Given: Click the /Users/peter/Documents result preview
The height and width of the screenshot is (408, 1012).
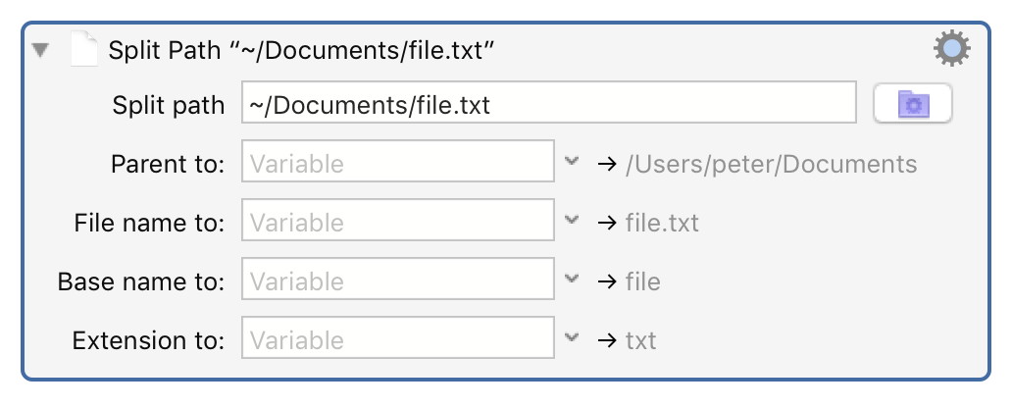Looking at the screenshot, I should pos(771,164).
